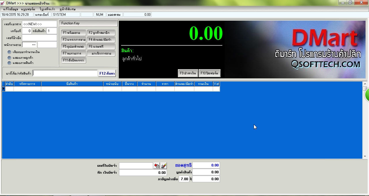The height and width of the screenshot is (196, 369).
Task: Click F2 ลูกค้าสมาชิก button
Action: point(101,33)
